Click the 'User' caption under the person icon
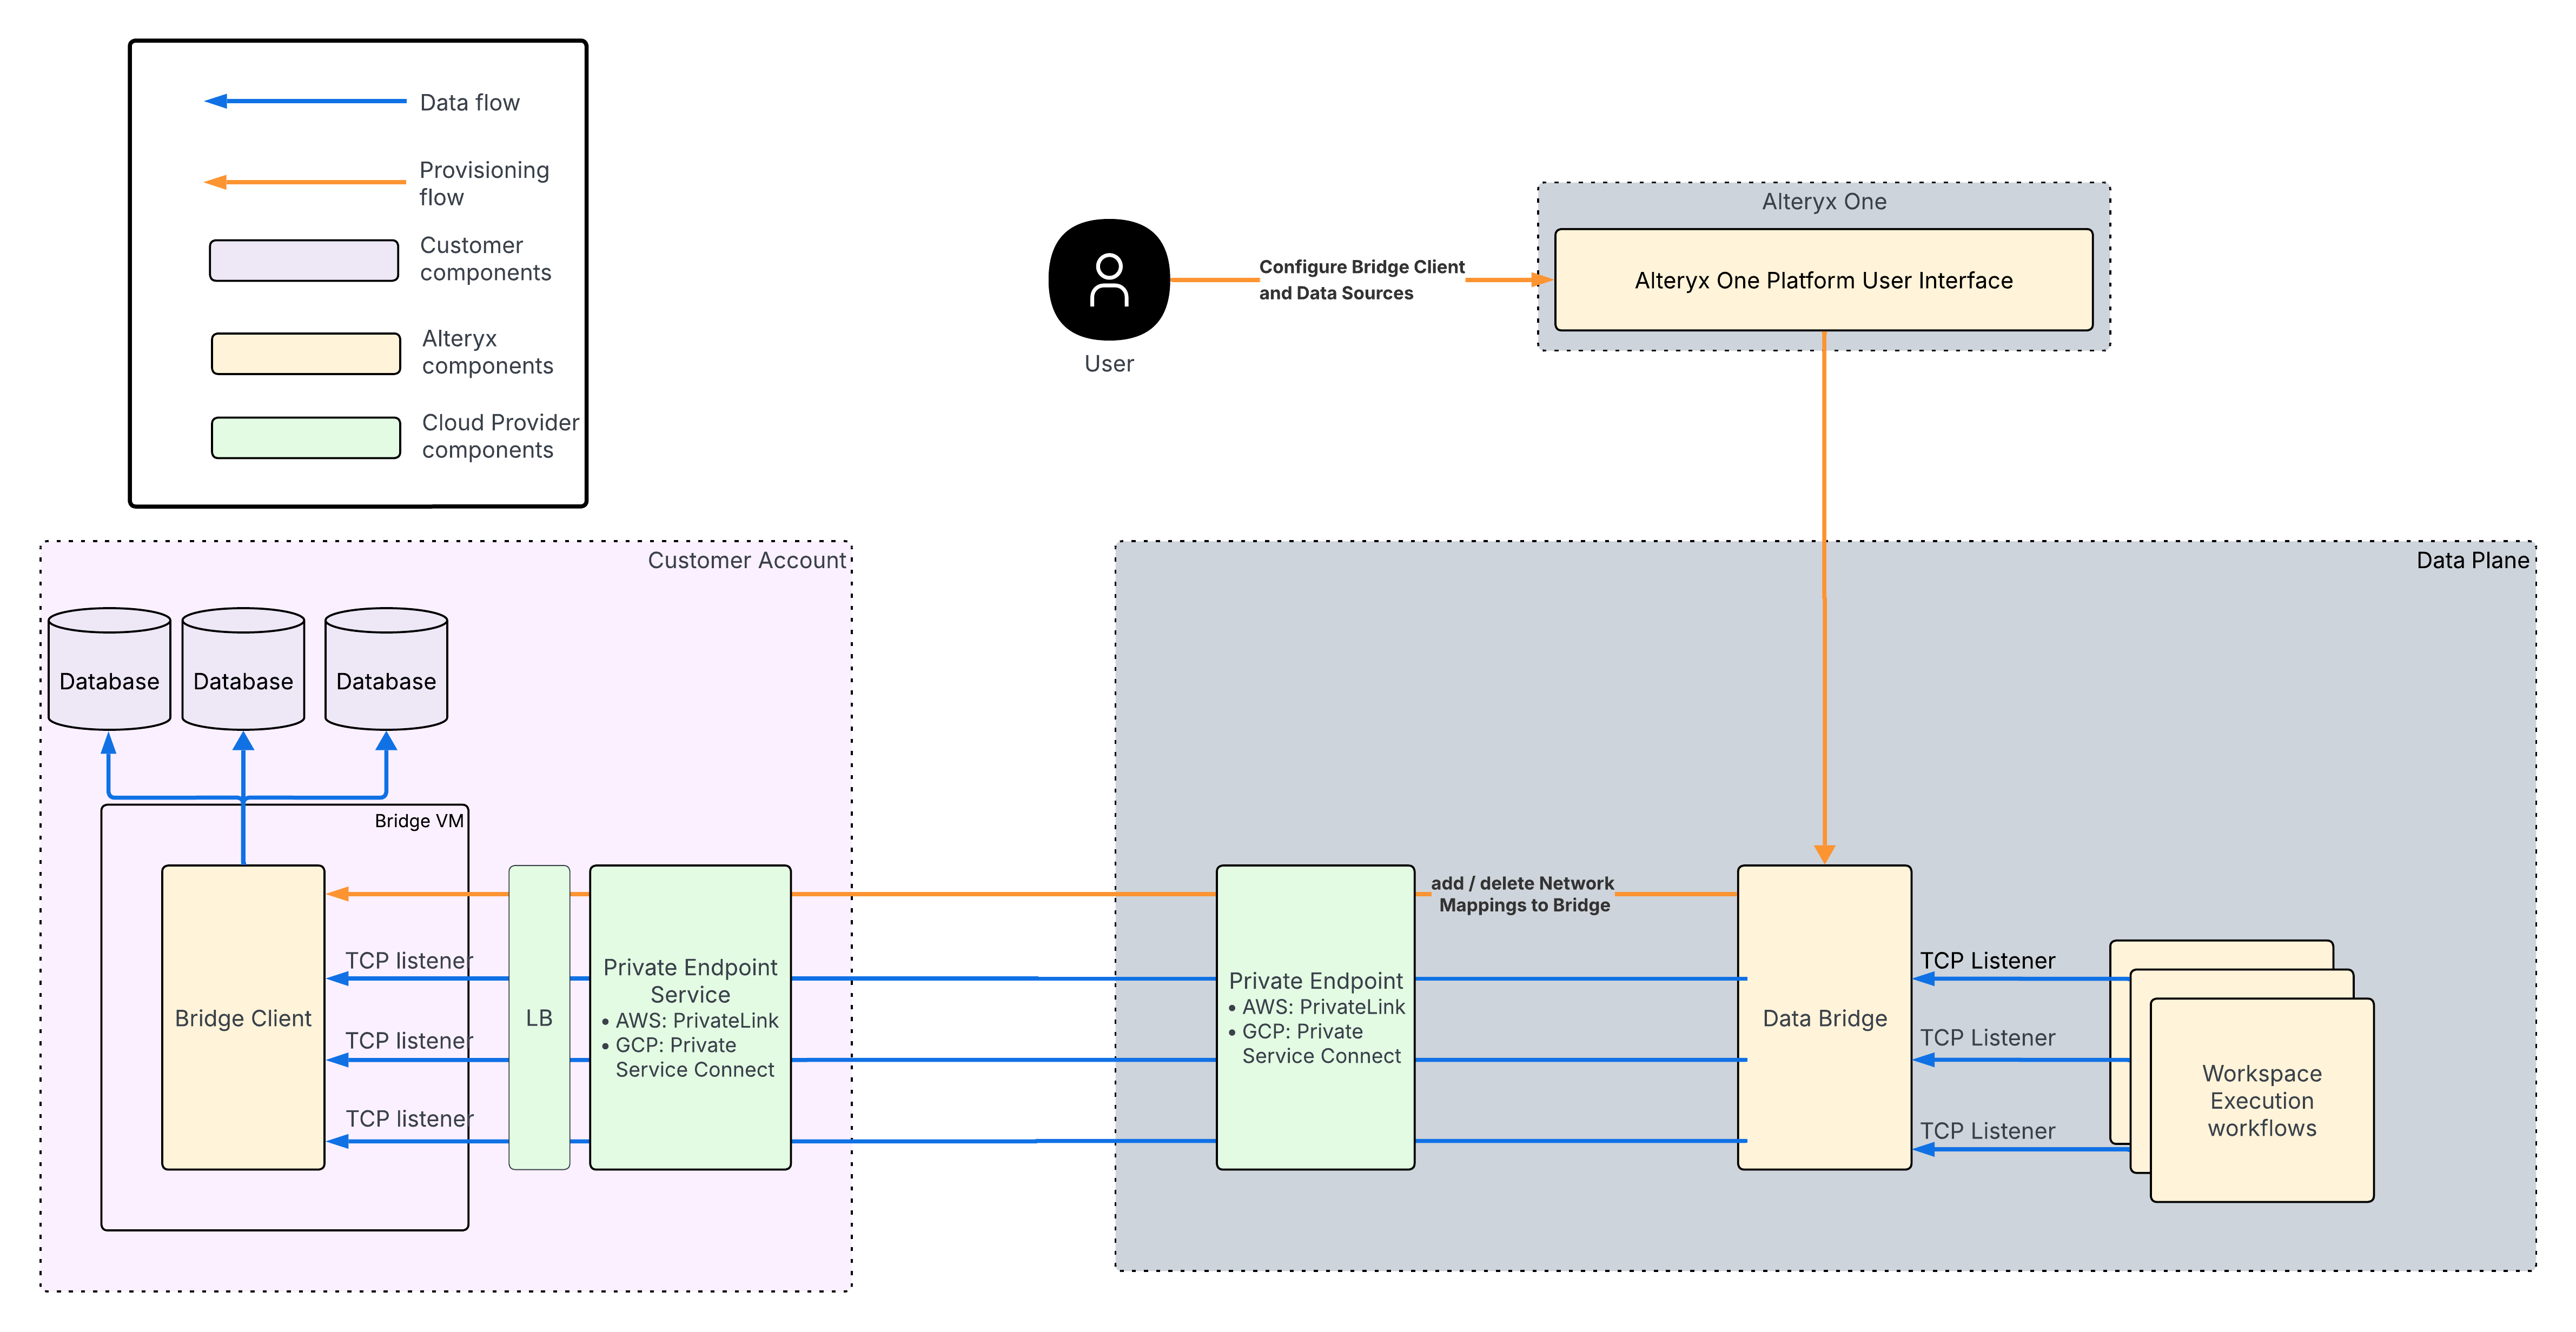2576x1332 pixels. point(1109,364)
